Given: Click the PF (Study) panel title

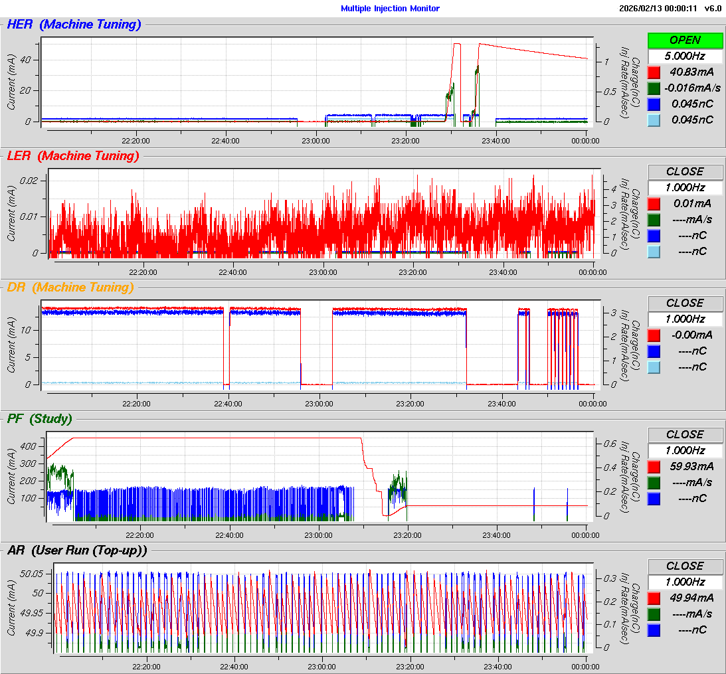Looking at the screenshot, I should click(39, 418).
